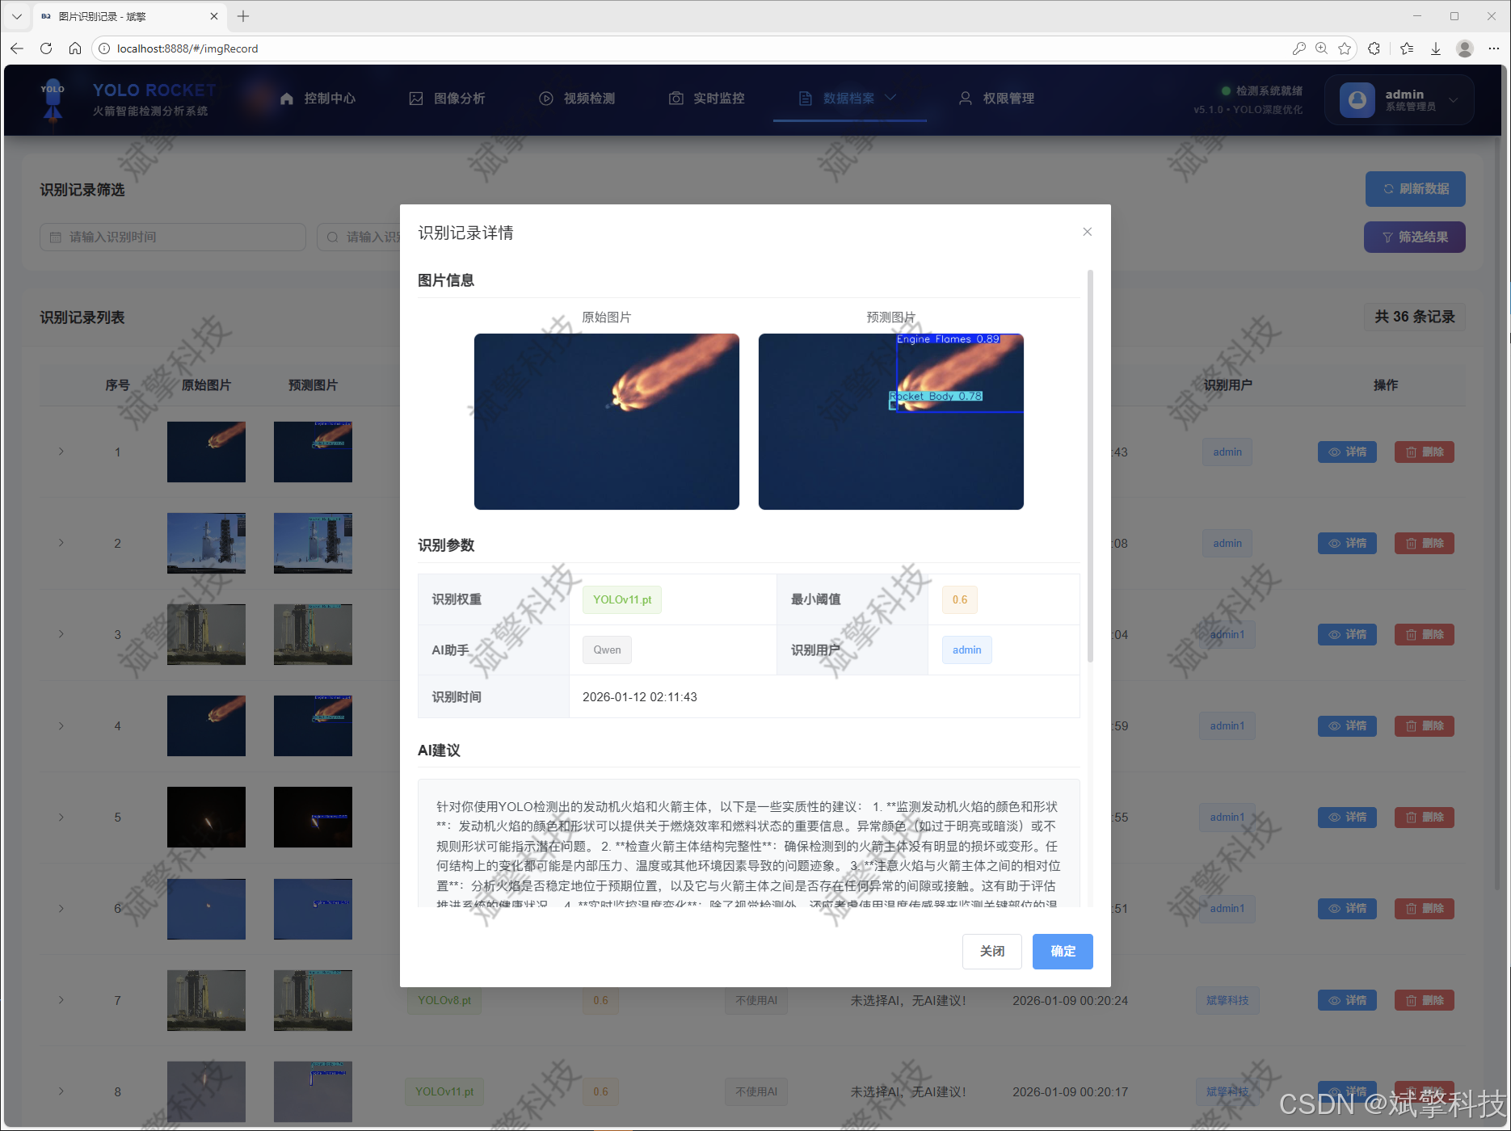Open row 5 original image thumbnail
The image size is (1511, 1131).
[x=206, y=817]
